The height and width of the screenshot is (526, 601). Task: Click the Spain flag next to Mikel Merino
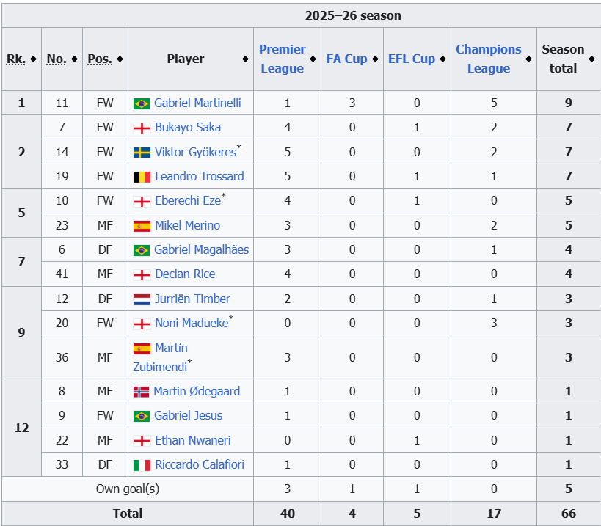coord(142,226)
